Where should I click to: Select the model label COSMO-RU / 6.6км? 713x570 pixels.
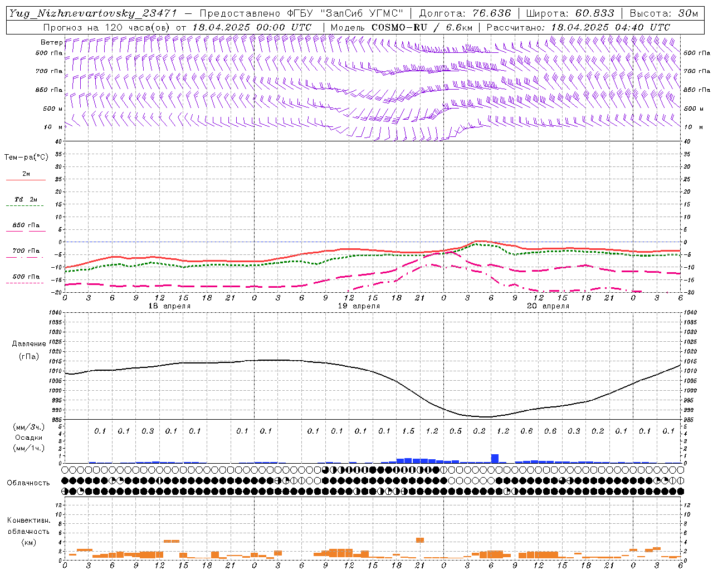tap(421, 27)
